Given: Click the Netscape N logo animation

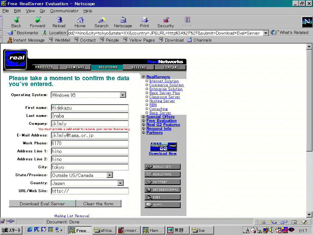Looking at the screenshot, I should (x=307, y=22).
